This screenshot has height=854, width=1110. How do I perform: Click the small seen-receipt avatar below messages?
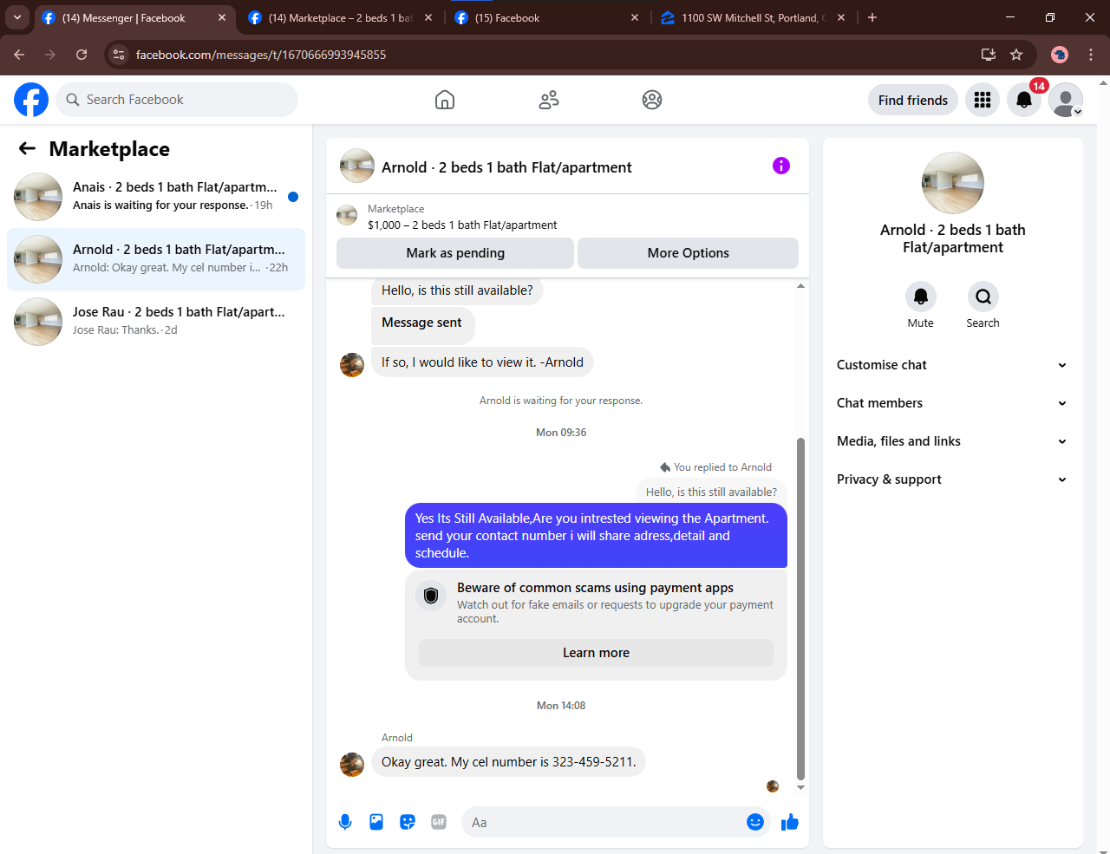coord(773,786)
